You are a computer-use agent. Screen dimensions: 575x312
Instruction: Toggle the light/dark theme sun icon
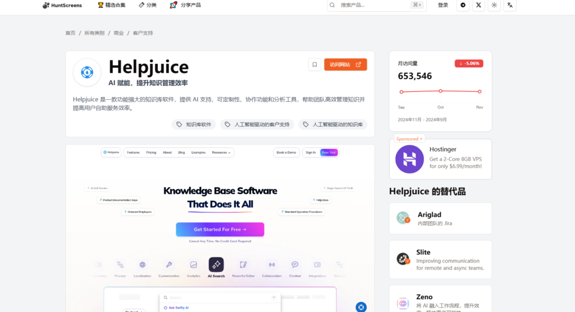(x=494, y=5)
